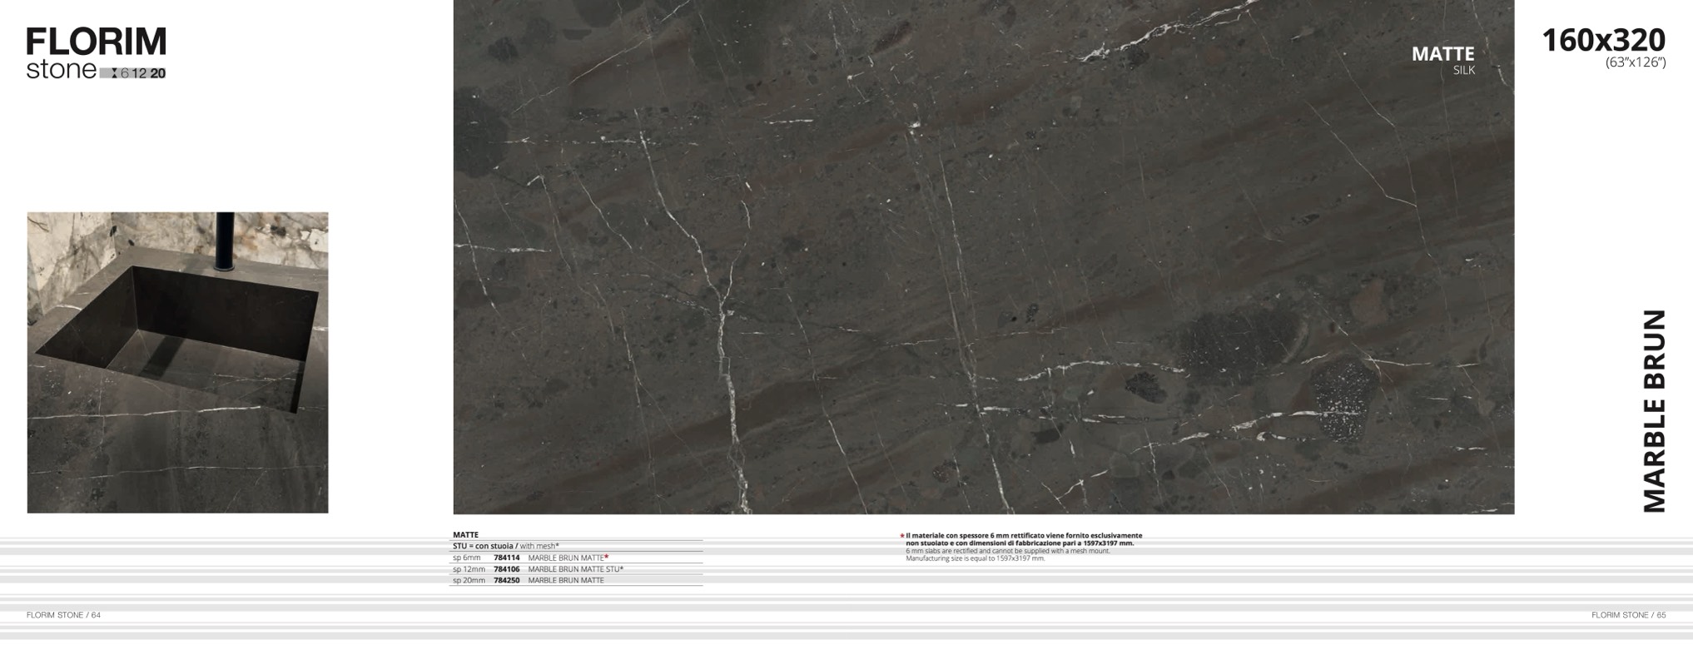Click the 160x320 size heading

[1603, 40]
